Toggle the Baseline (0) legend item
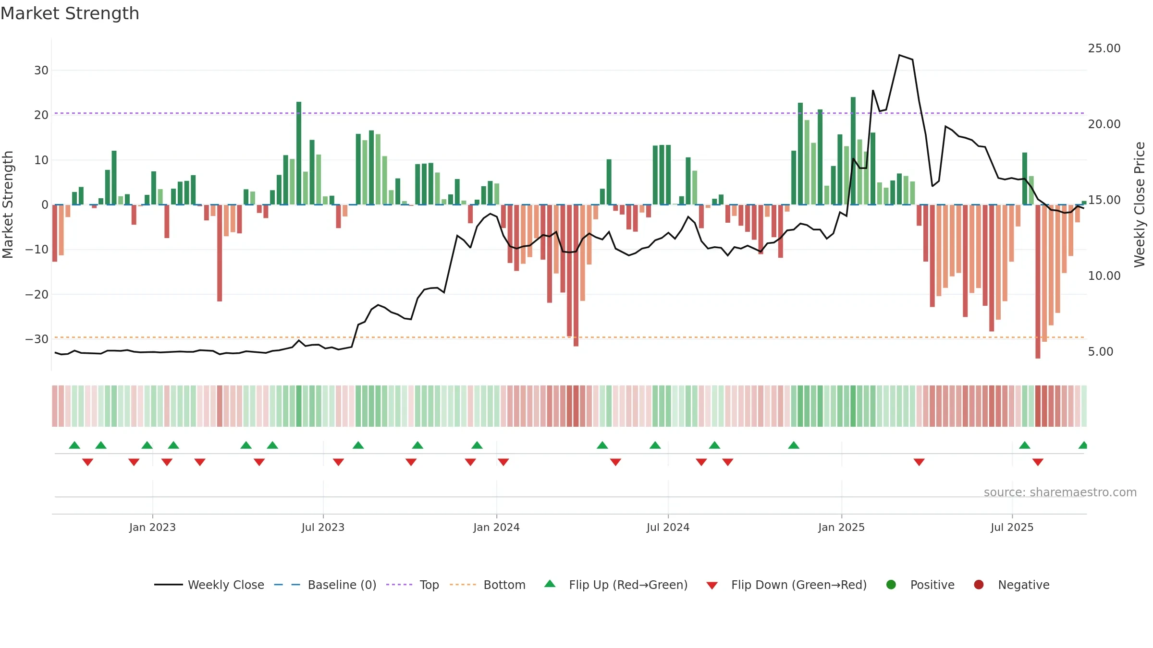The image size is (1153, 648). tap(325, 585)
